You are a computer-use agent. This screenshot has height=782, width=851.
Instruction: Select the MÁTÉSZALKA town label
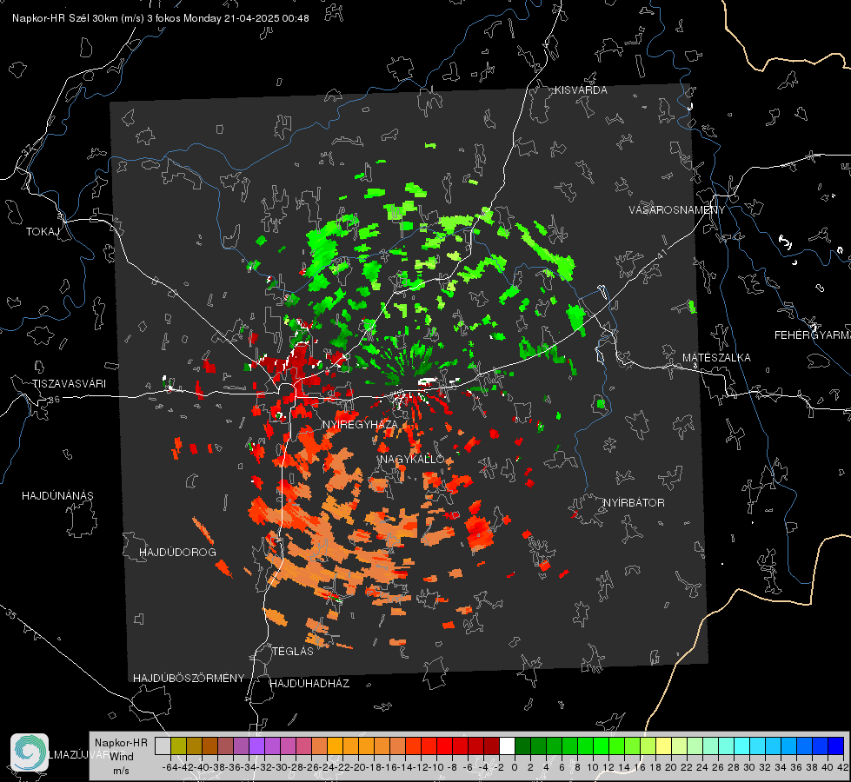716,357
